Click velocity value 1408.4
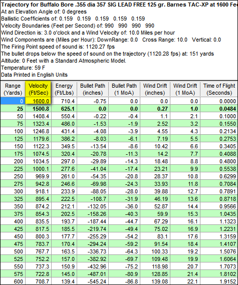 pos(38,116)
